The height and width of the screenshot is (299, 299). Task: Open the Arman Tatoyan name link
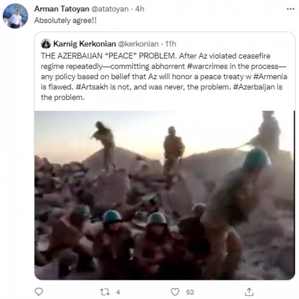point(62,9)
